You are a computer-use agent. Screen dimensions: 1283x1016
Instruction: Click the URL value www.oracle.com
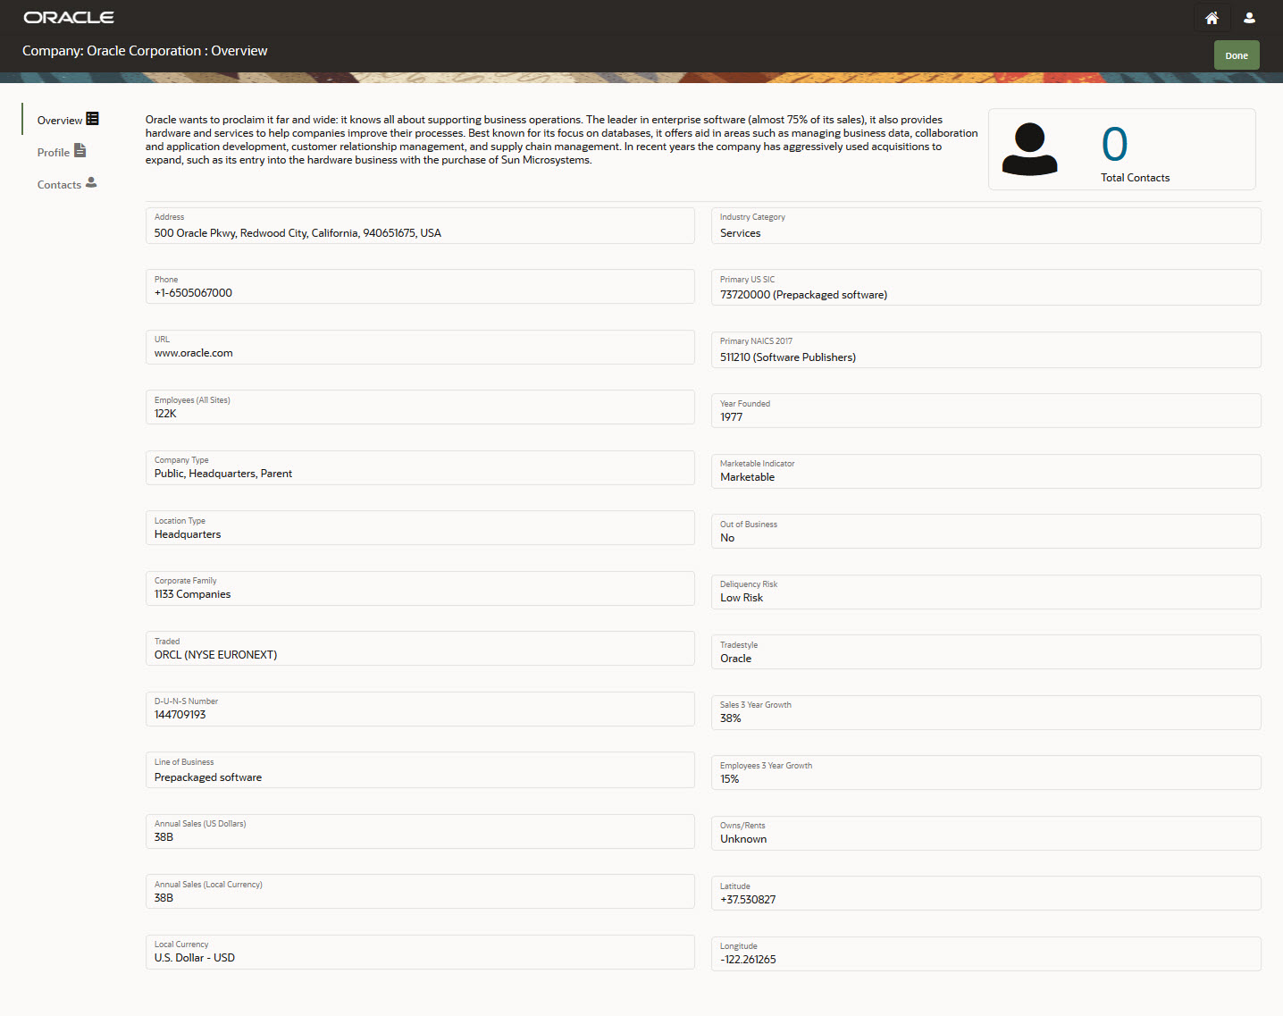(x=194, y=353)
